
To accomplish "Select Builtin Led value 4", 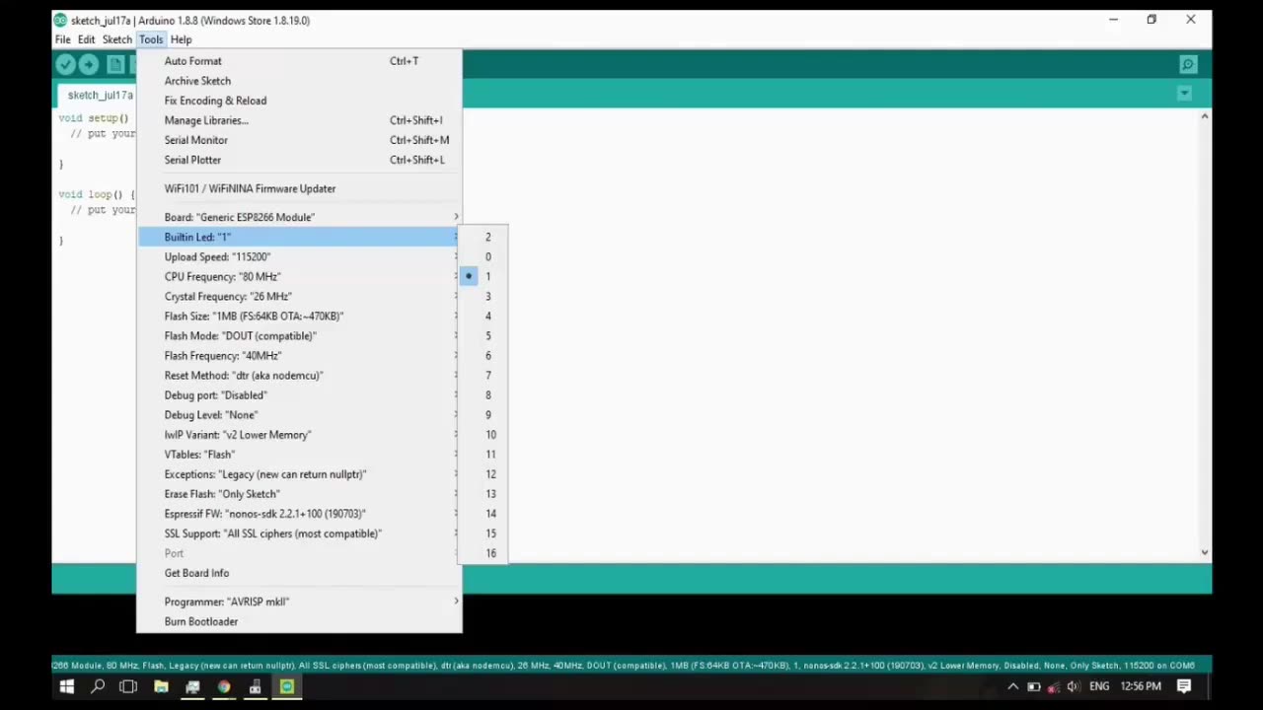I will coord(483,316).
